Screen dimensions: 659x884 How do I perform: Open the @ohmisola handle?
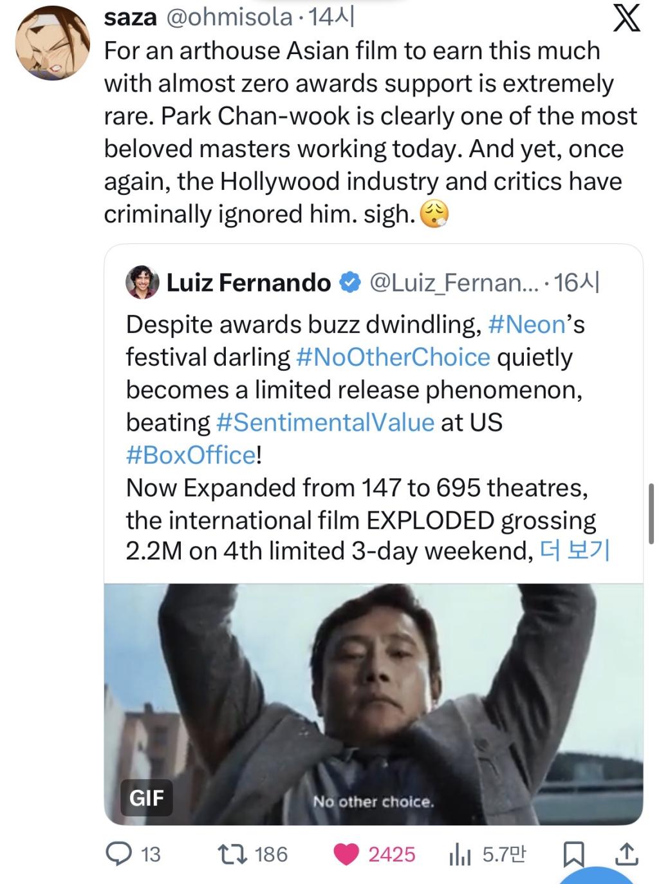pos(229,17)
